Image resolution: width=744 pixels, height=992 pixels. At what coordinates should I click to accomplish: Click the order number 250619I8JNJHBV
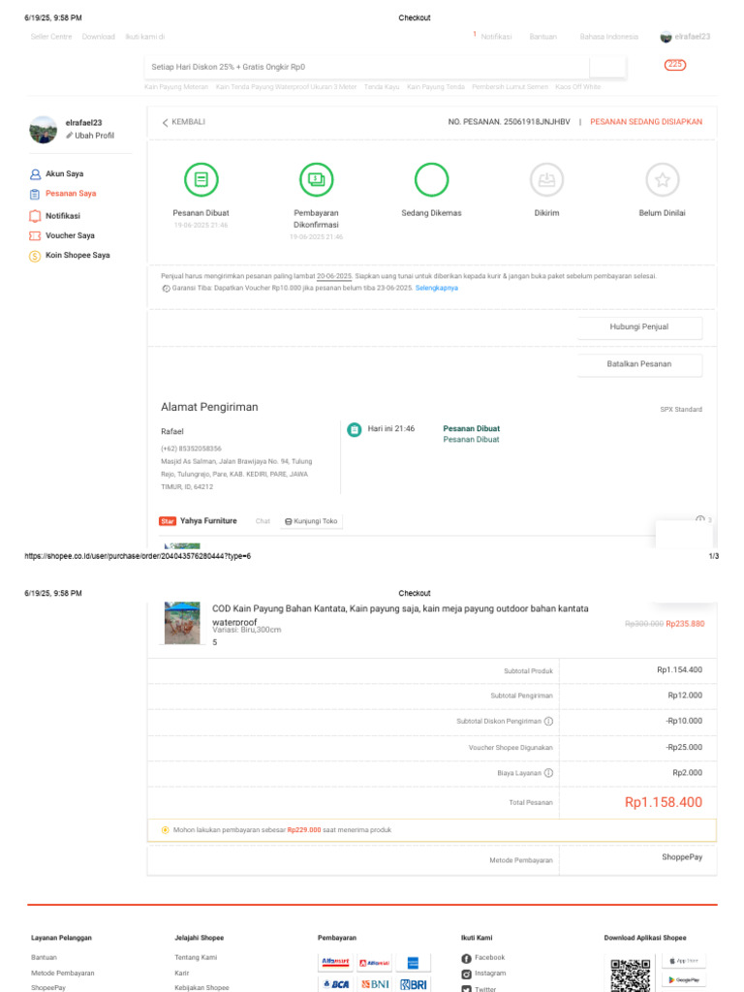pos(537,122)
